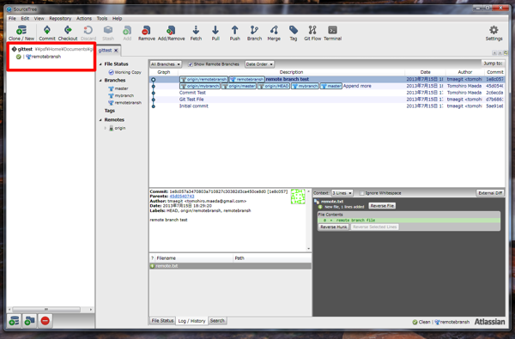
Task: Open the Help menu
Action: [118, 18]
